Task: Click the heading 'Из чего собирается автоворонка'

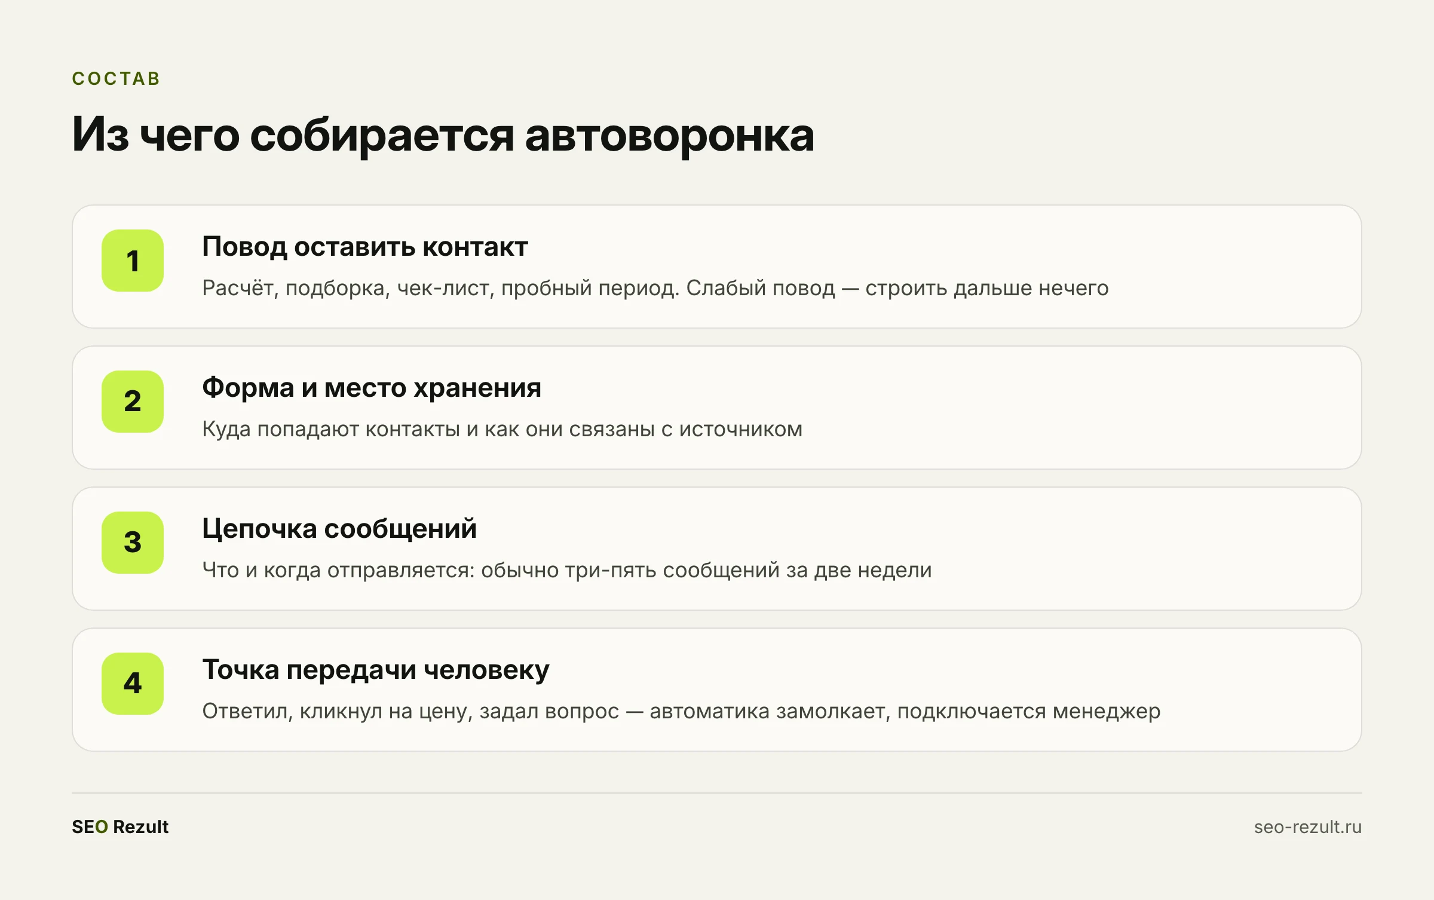Action: (x=443, y=136)
